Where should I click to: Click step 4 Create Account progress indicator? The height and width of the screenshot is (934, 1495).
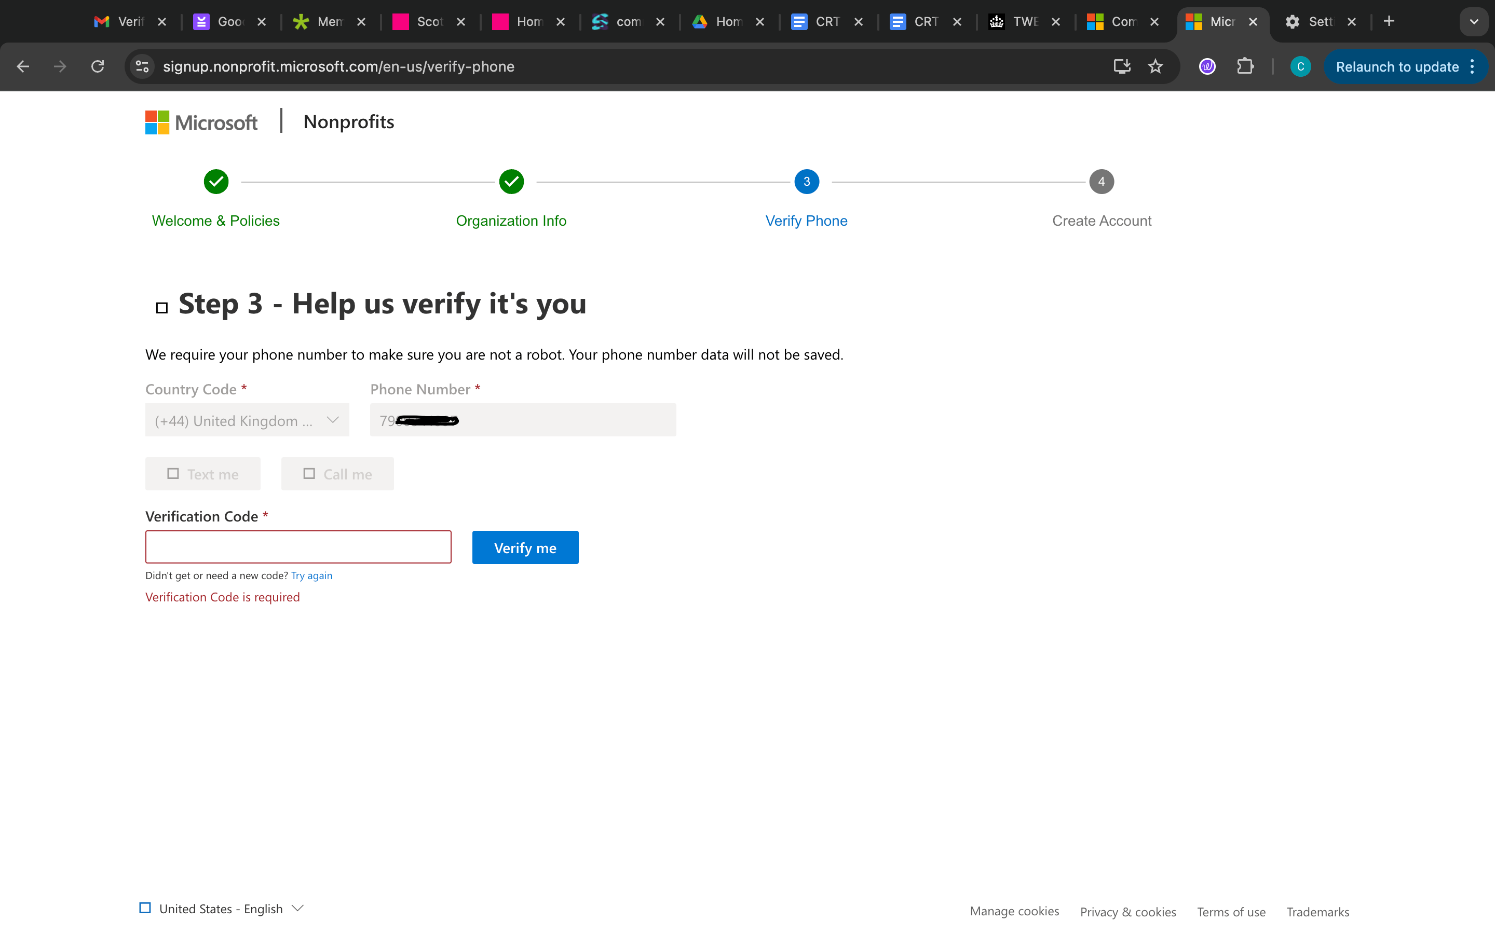(1102, 181)
